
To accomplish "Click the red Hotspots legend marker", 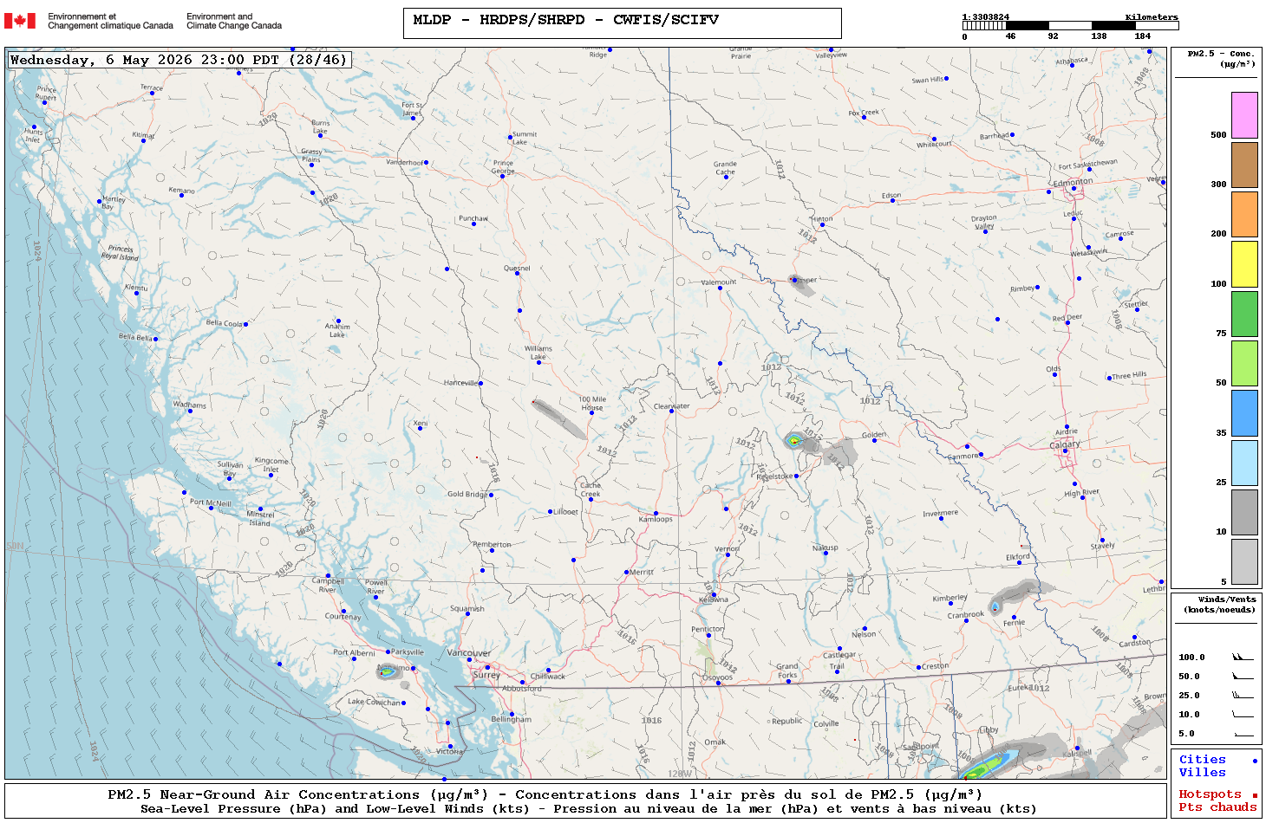I will [x=1255, y=795].
